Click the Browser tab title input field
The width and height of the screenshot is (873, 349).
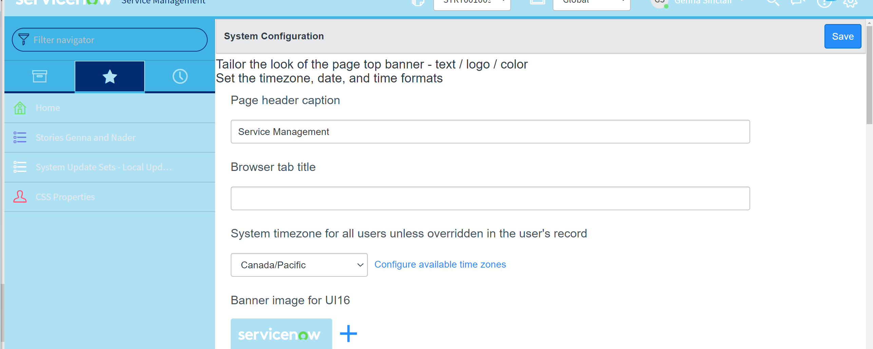[x=490, y=198]
